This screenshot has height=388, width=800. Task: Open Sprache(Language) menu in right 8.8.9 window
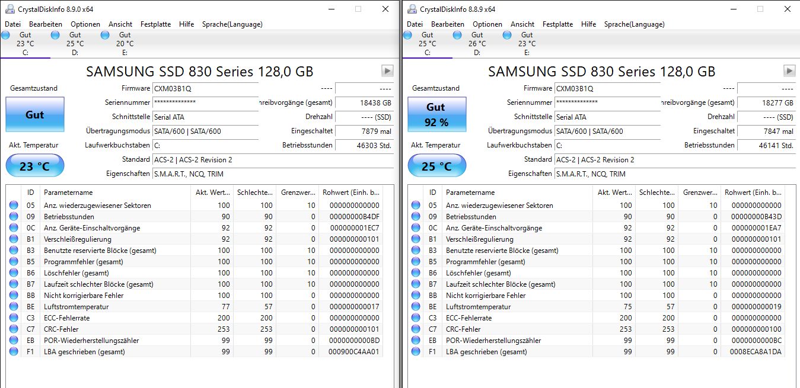click(x=635, y=24)
